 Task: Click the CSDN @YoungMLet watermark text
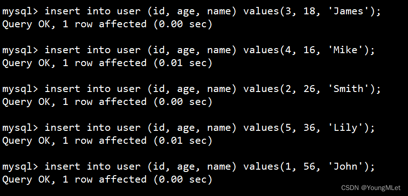371,188
